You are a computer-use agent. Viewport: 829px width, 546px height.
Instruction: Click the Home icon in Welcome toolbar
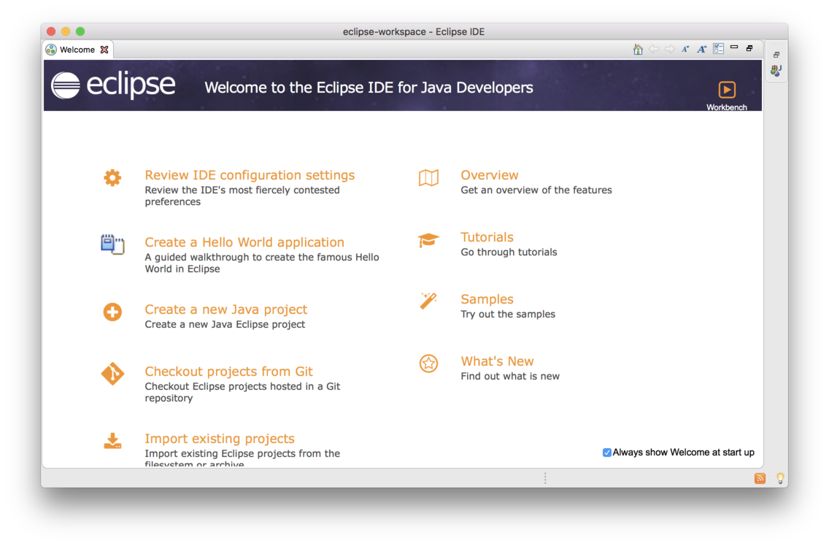(638, 49)
